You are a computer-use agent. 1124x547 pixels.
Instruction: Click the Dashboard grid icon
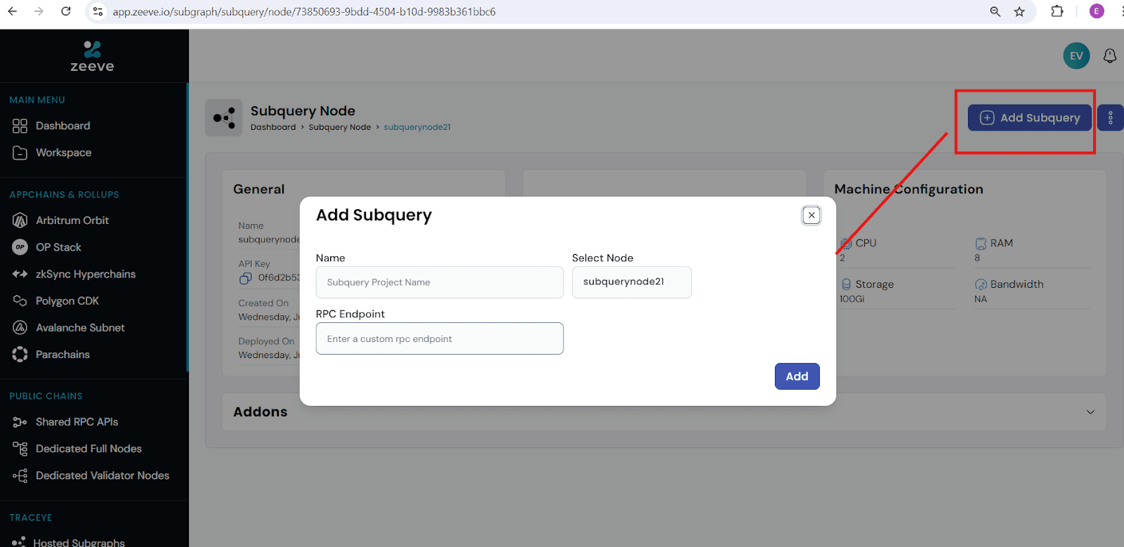tap(20, 126)
